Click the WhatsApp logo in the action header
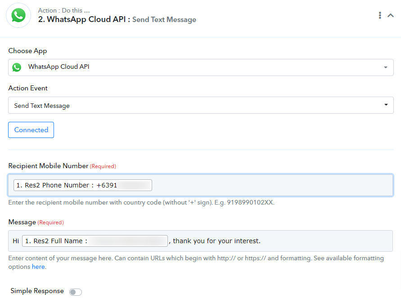Viewport: 401px width, 298px height. (x=18, y=16)
